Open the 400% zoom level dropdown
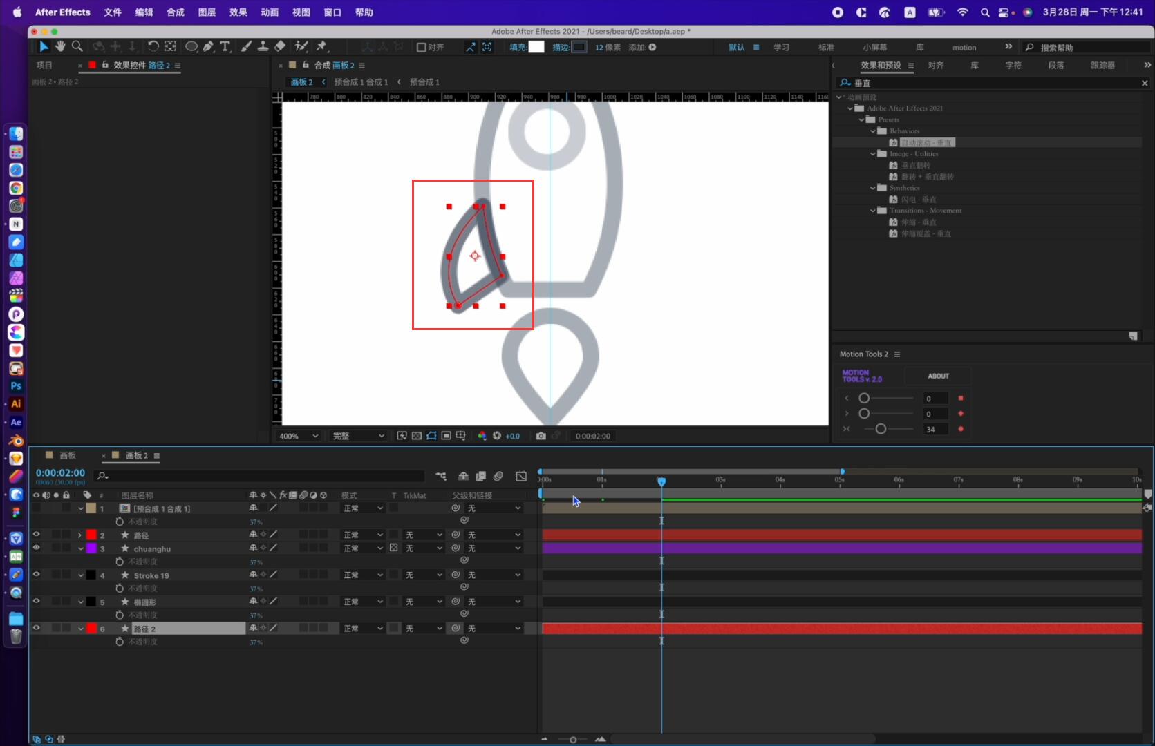 [297, 436]
